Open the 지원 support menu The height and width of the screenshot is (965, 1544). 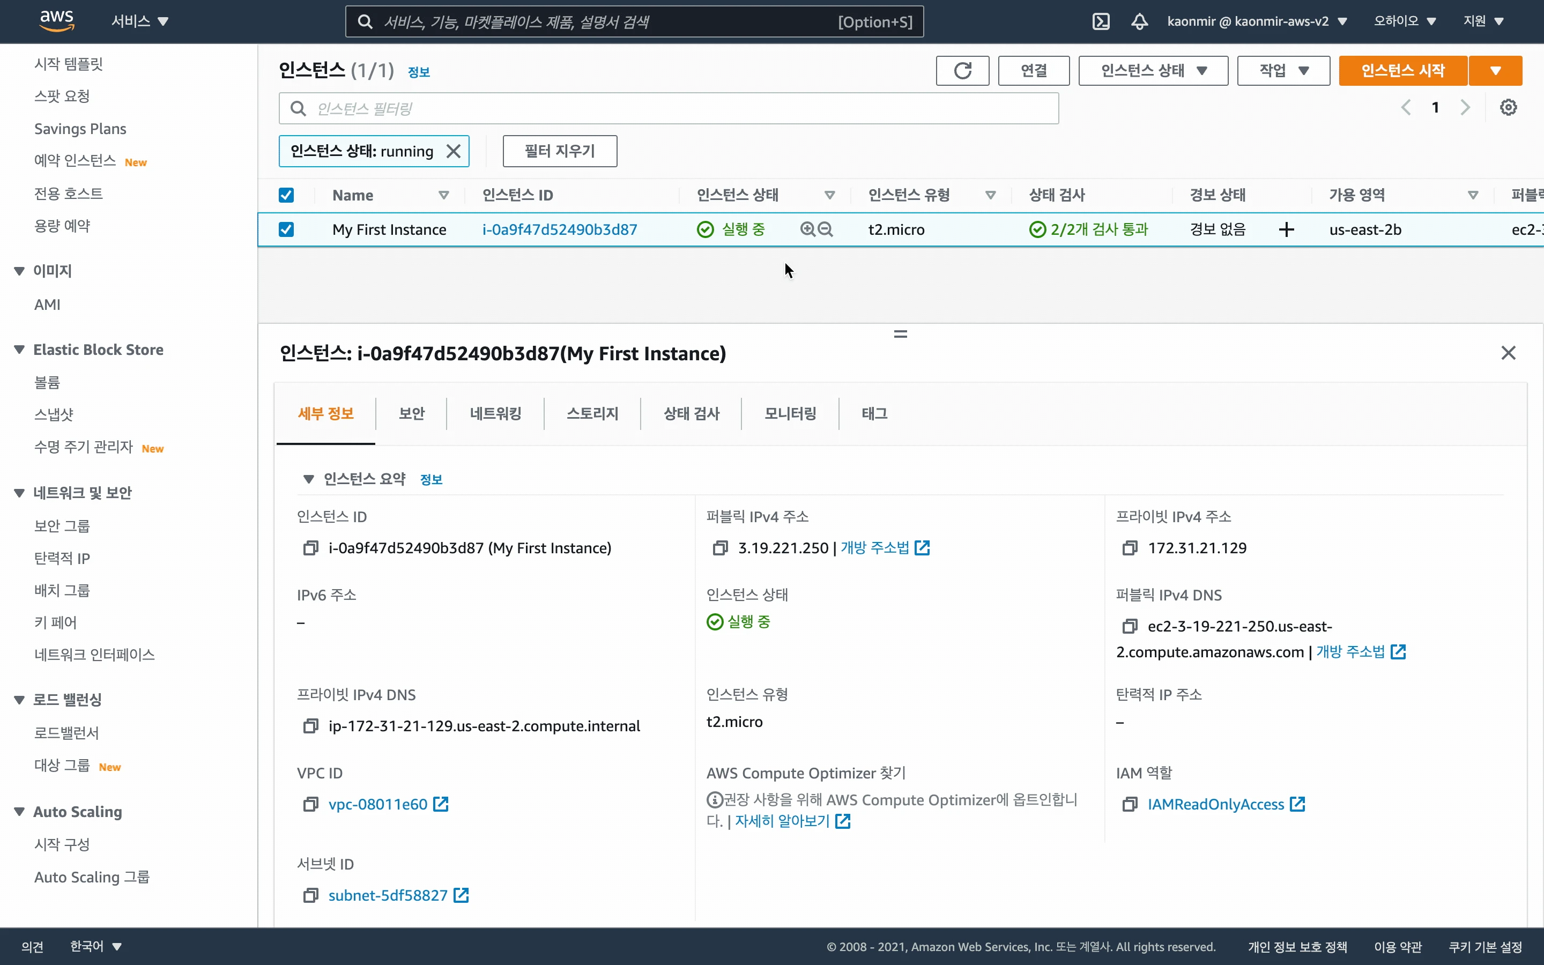tap(1483, 21)
